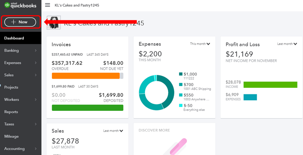Click the green Income bar
This screenshot has width=303, height=155.
tap(270, 85)
